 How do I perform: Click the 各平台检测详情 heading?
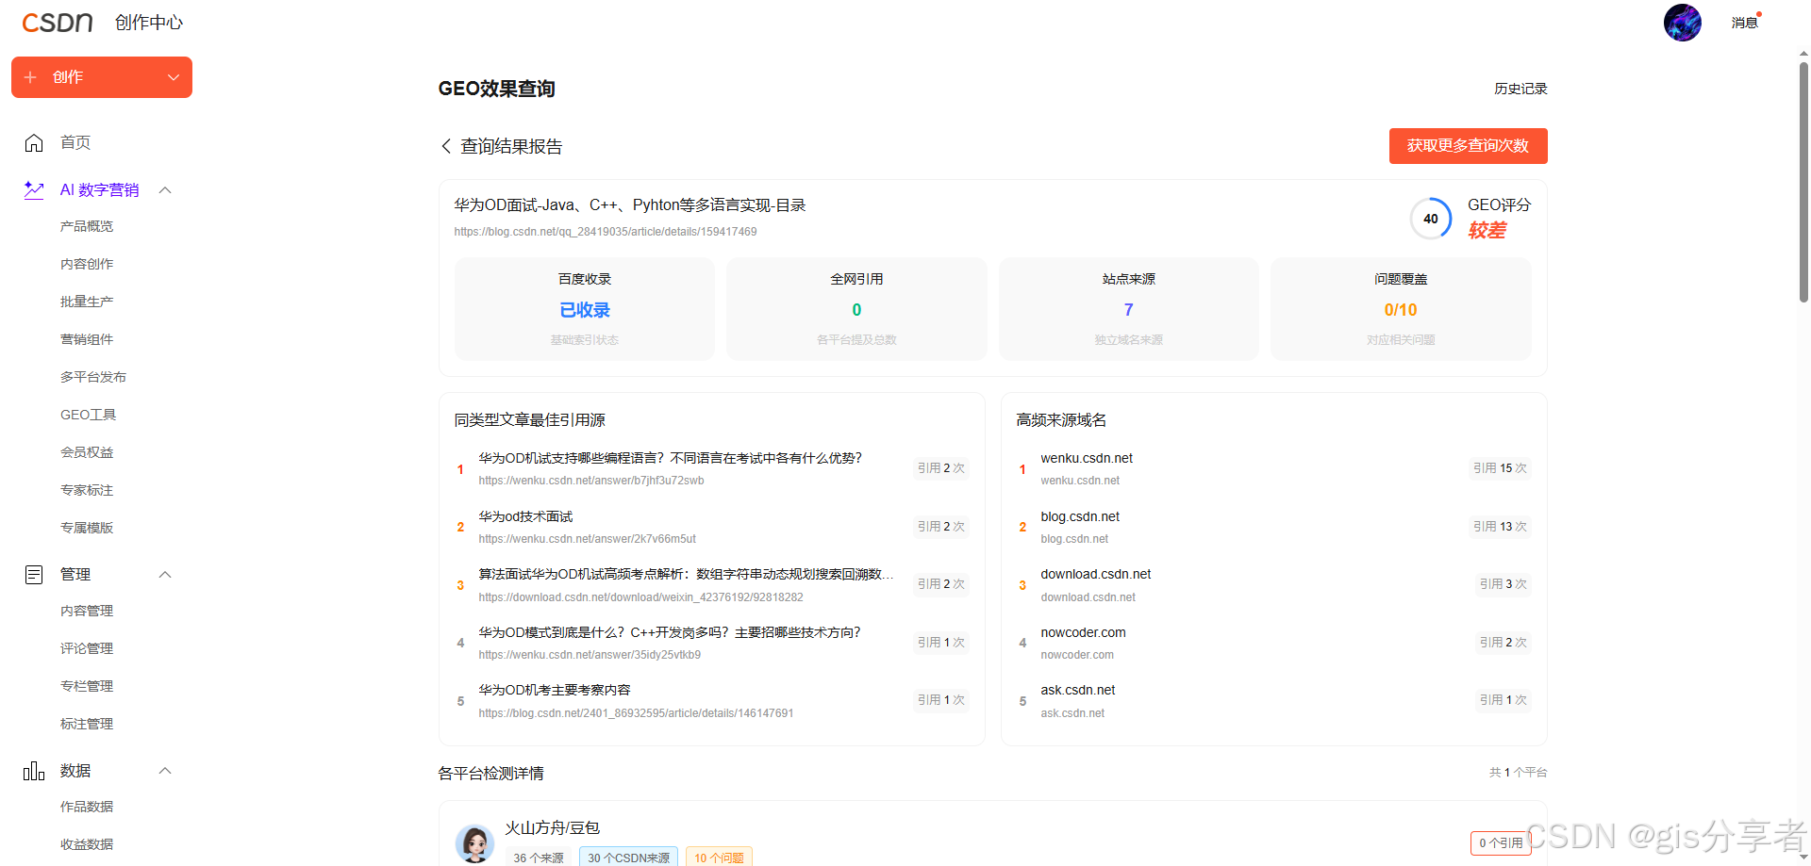point(490,774)
